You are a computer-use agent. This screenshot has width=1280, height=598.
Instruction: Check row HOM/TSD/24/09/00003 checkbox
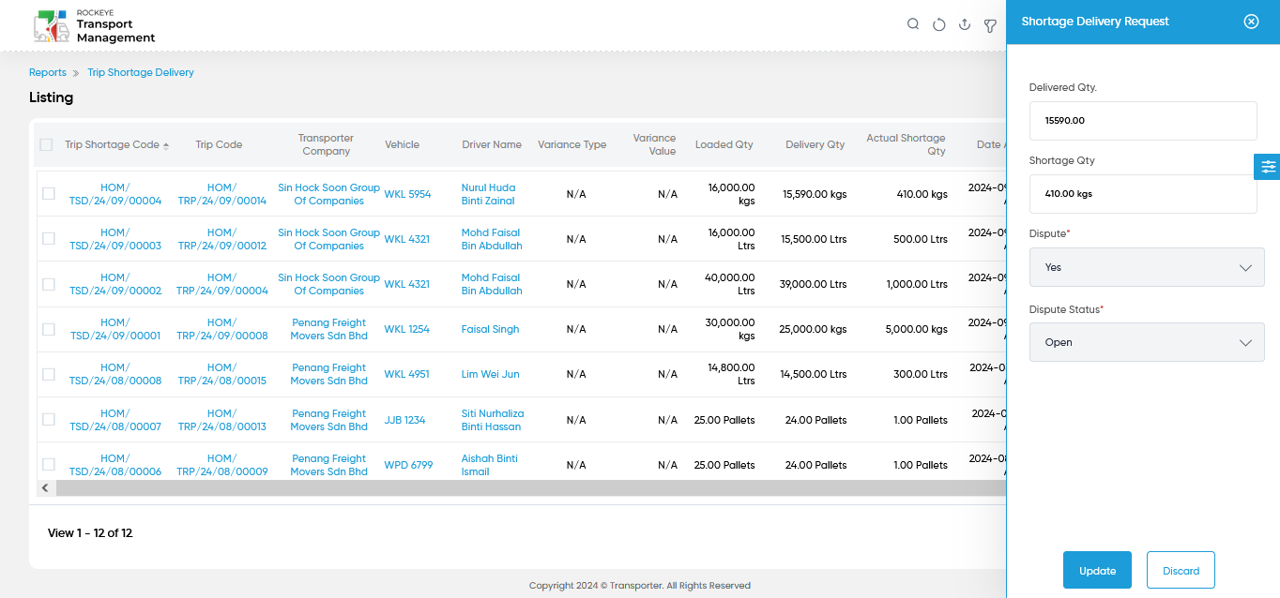pos(49,239)
